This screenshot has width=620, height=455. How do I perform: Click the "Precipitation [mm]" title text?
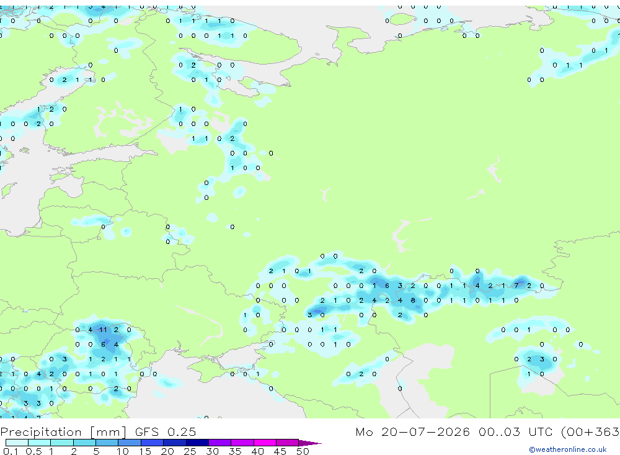(x=63, y=432)
